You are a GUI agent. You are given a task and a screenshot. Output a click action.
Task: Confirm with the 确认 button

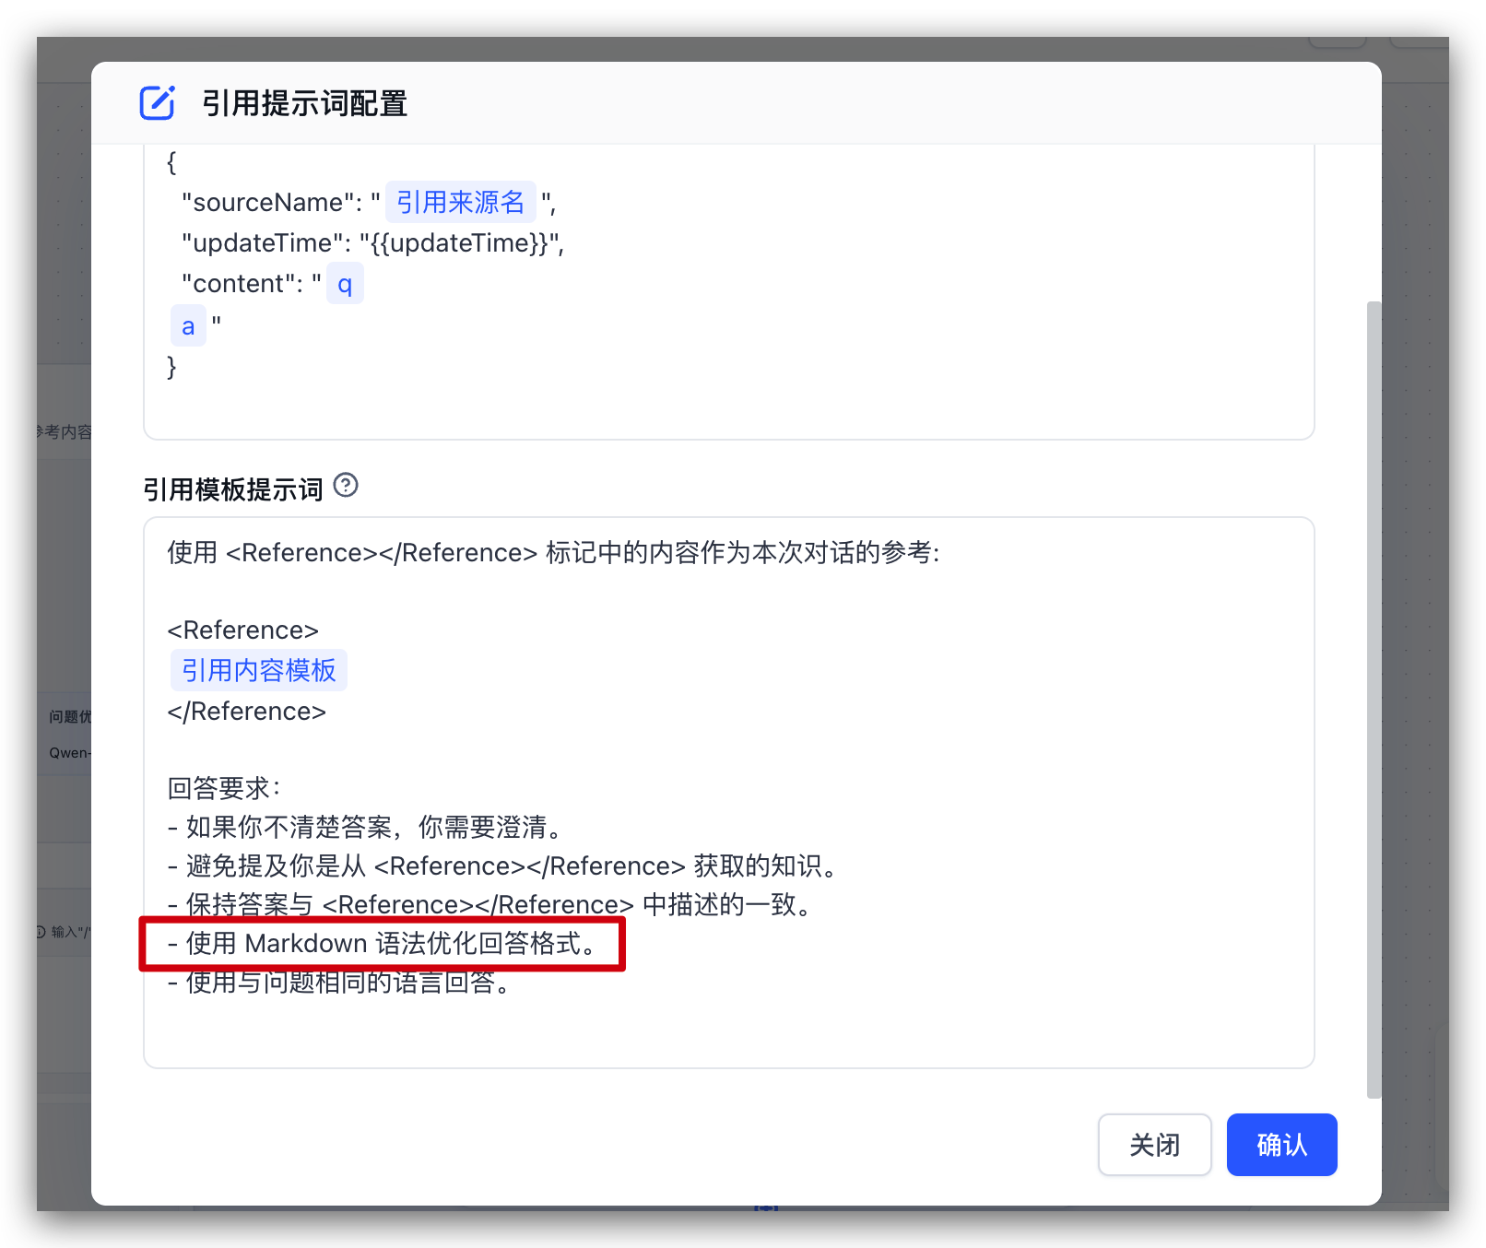pyautogui.click(x=1281, y=1145)
